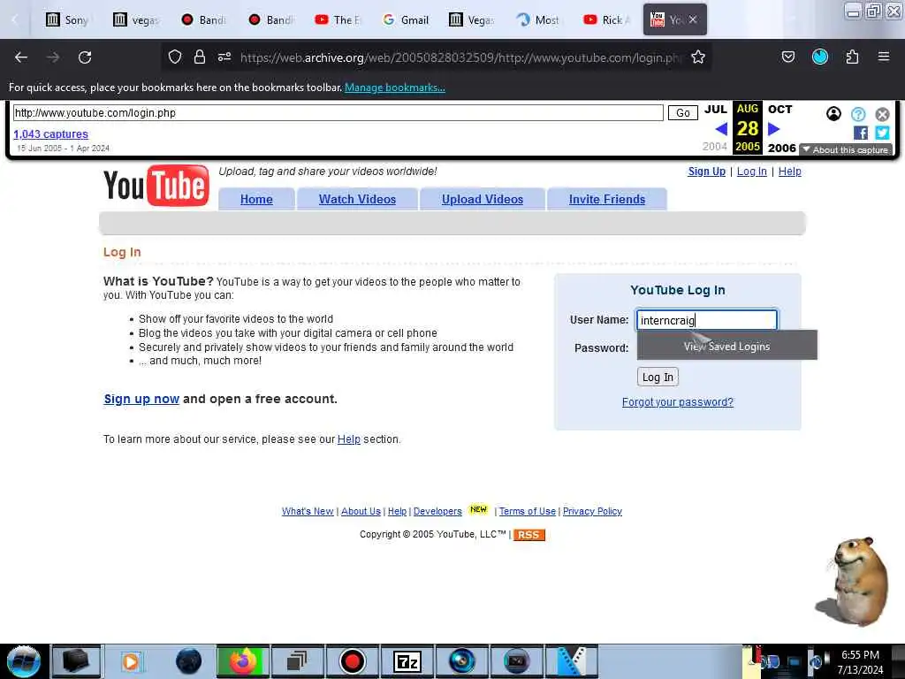Click the Log In link in the header
Viewport: 905px width, 679px height.
pyautogui.click(x=752, y=172)
